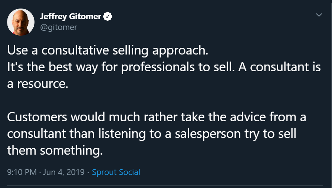Expand the tweet options chevron

pyautogui.click(x=319, y=15)
